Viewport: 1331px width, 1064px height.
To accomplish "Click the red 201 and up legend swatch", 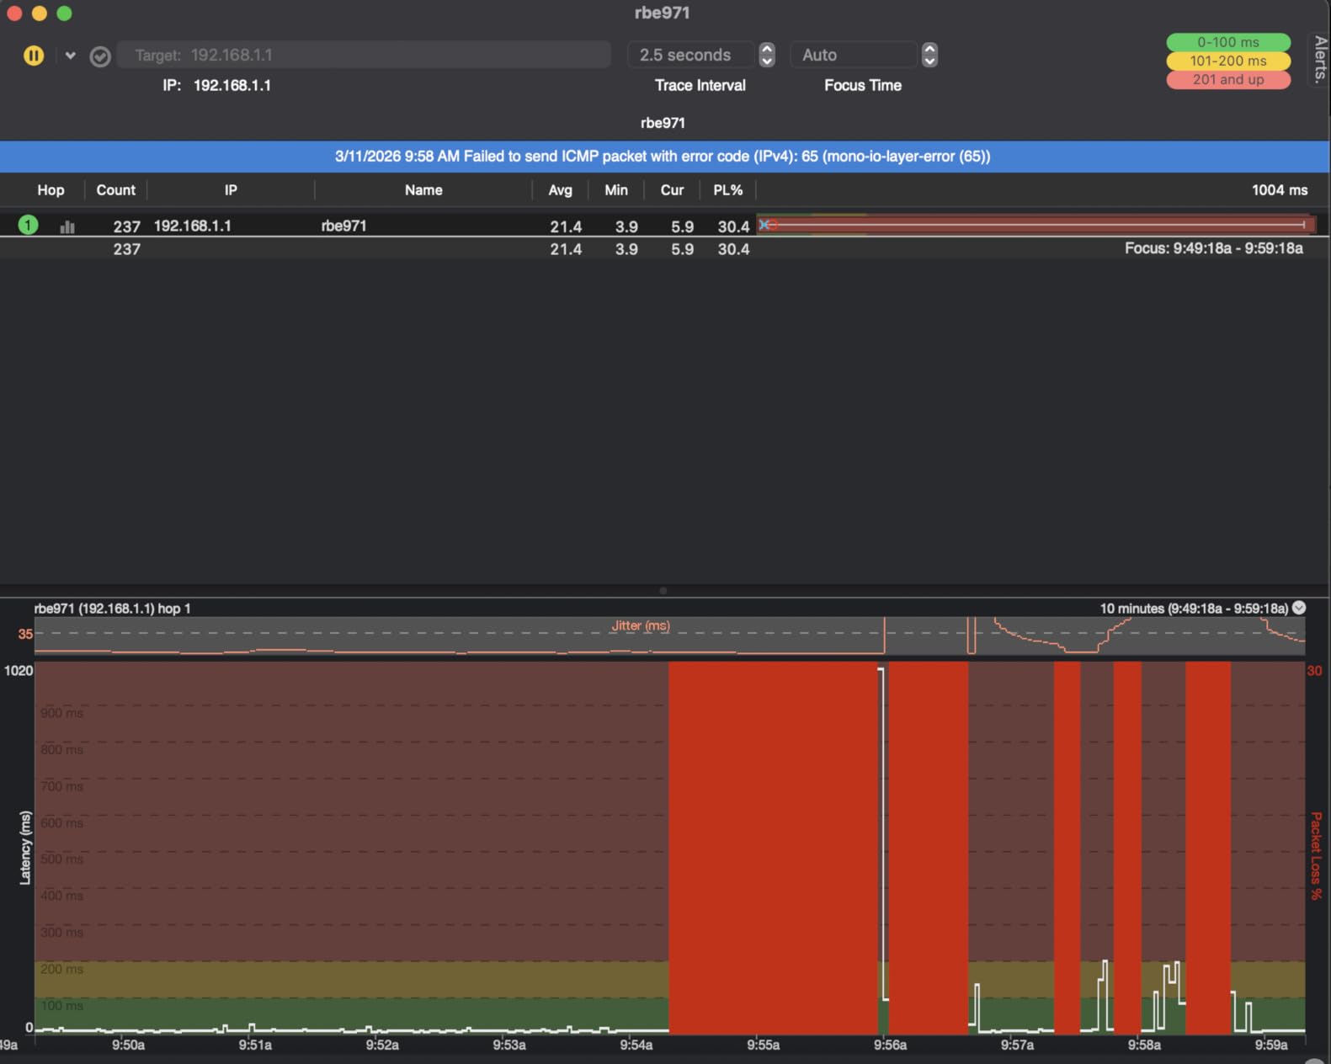I will coord(1227,79).
